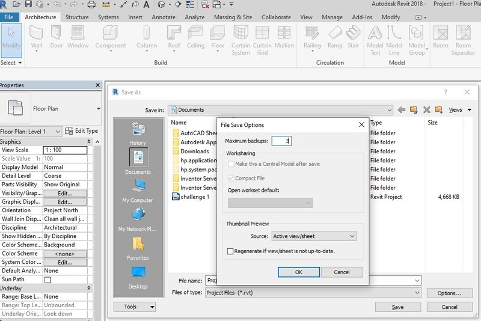
Task: Click the Maximum backups input field
Action: (281, 141)
